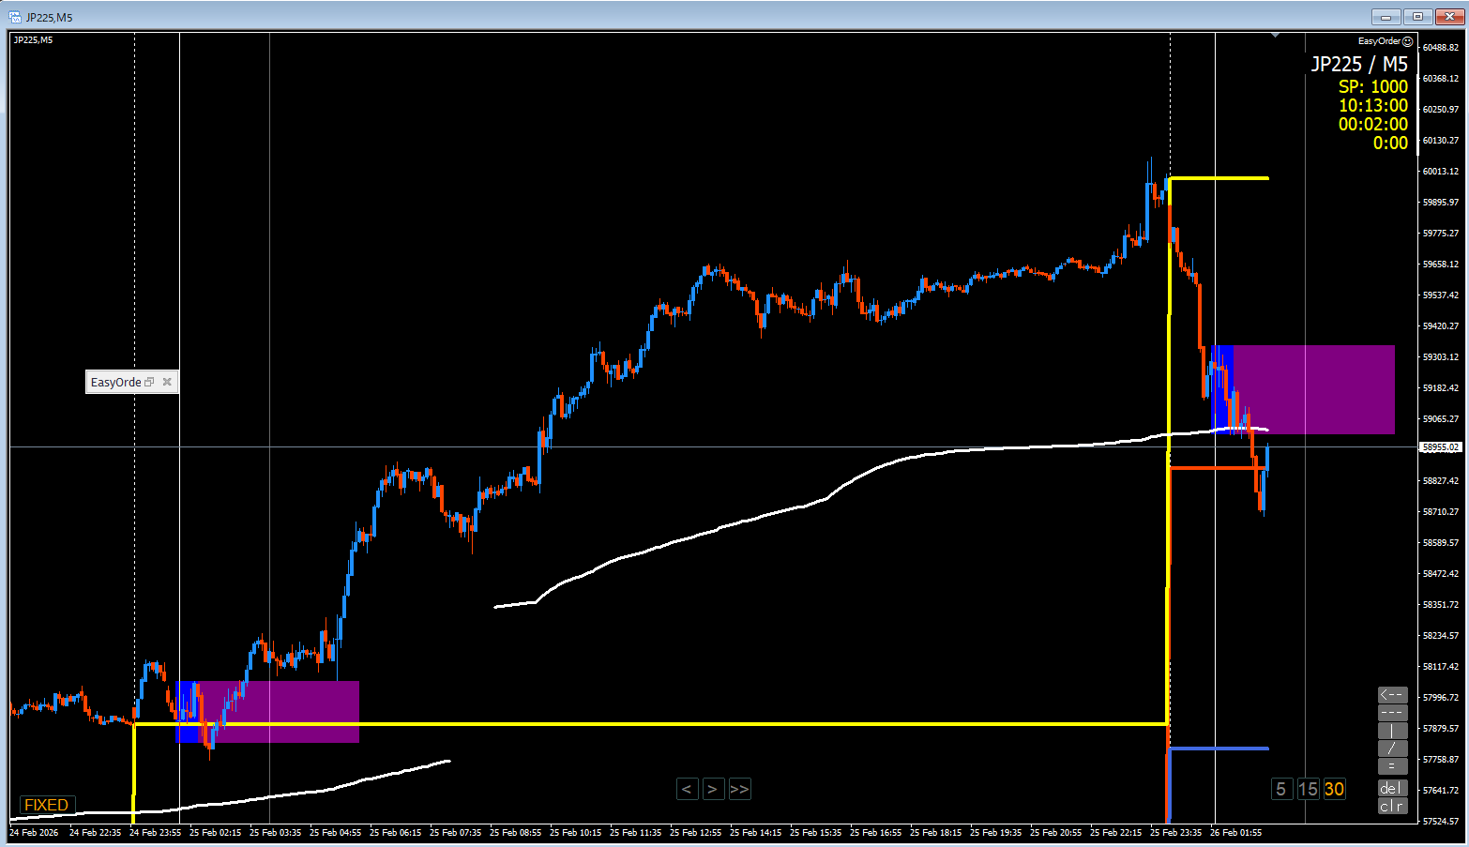Step chart backward with the < button
This screenshot has width=1469, height=847.
click(687, 789)
